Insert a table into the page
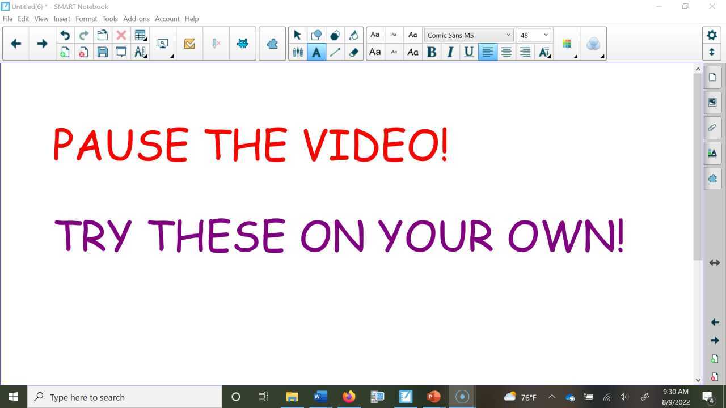Screen dimensions: 726x408 point(140,35)
